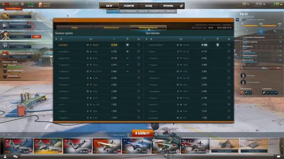
Task: Click the first consumables slot icon
Action: point(264,93)
